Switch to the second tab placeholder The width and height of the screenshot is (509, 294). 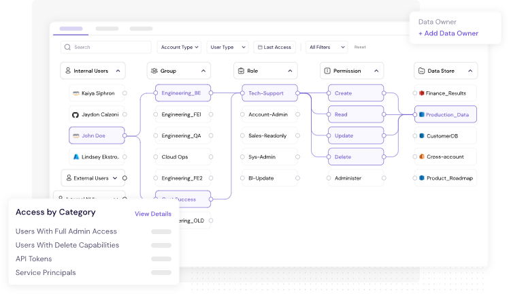coord(107,29)
